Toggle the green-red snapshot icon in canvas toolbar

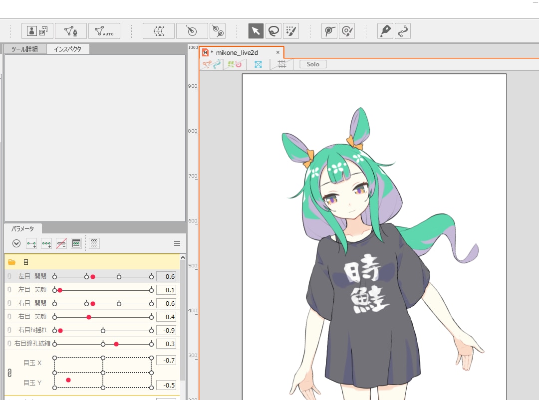pyautogui.click(x=235, y=64)
